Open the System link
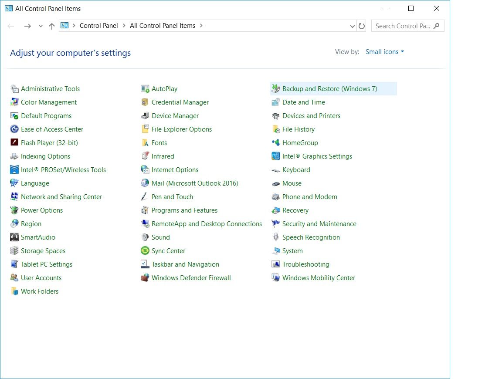 pyautogui.click(x=292, y=251)
